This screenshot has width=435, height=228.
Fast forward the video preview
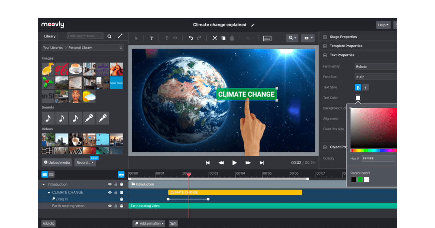248,163
